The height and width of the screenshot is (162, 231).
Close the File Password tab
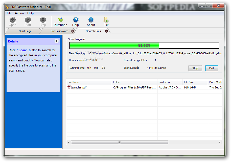click(72, 31)
